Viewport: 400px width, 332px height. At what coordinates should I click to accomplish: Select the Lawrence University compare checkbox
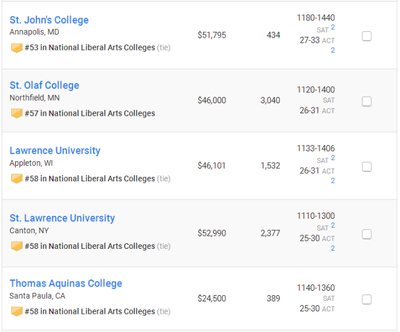(367, 167)
